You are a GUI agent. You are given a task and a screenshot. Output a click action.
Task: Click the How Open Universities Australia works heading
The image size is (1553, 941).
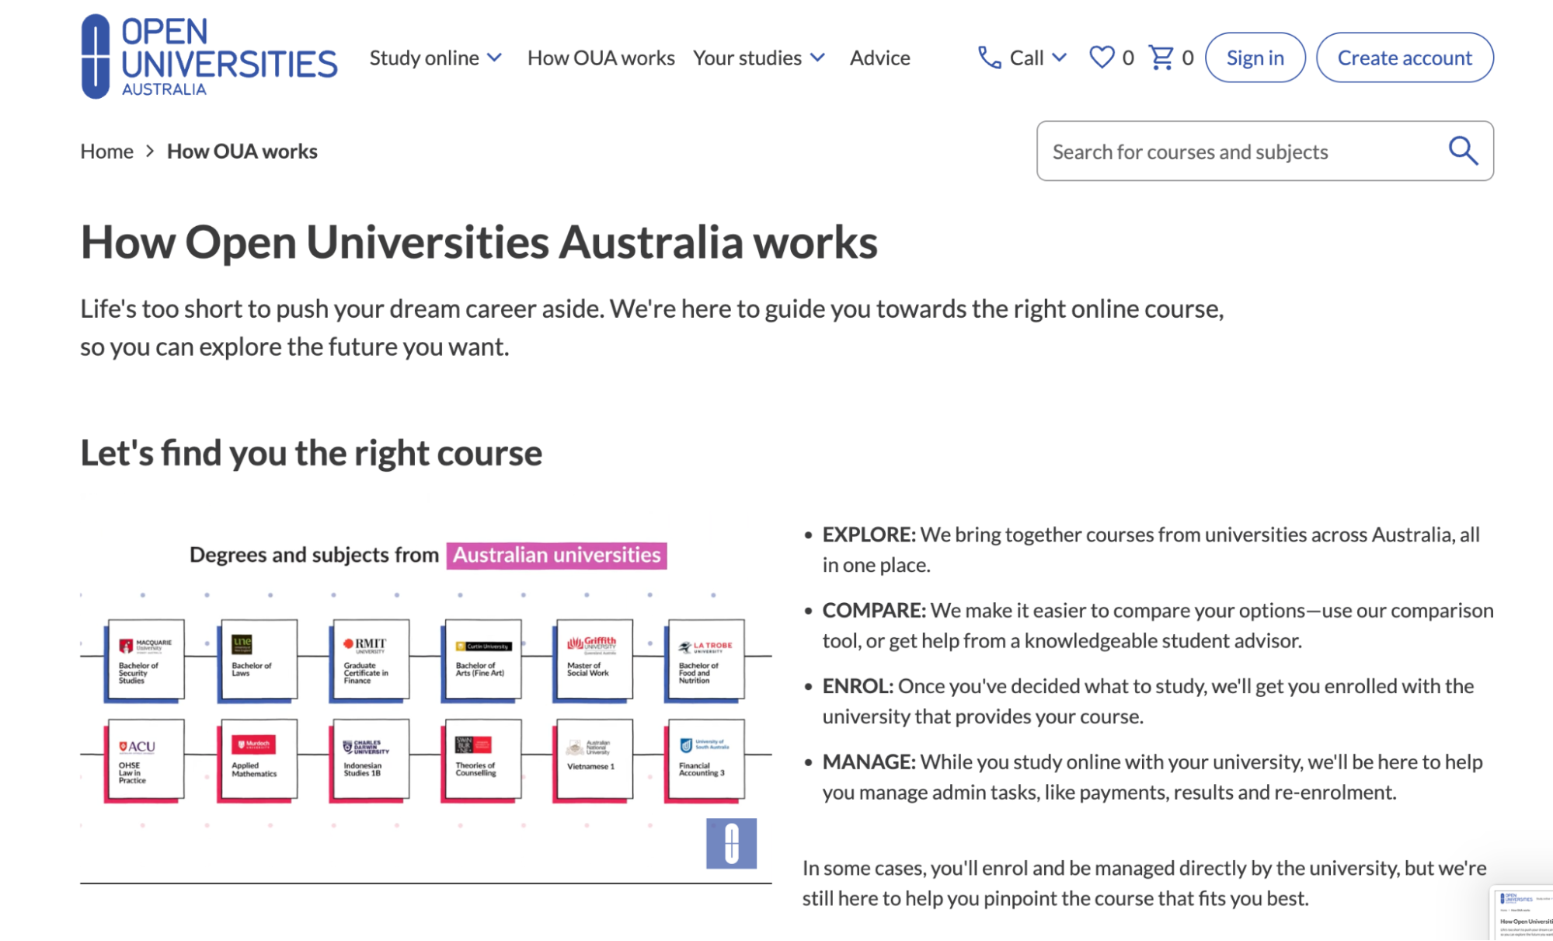[x=479, y=242]
